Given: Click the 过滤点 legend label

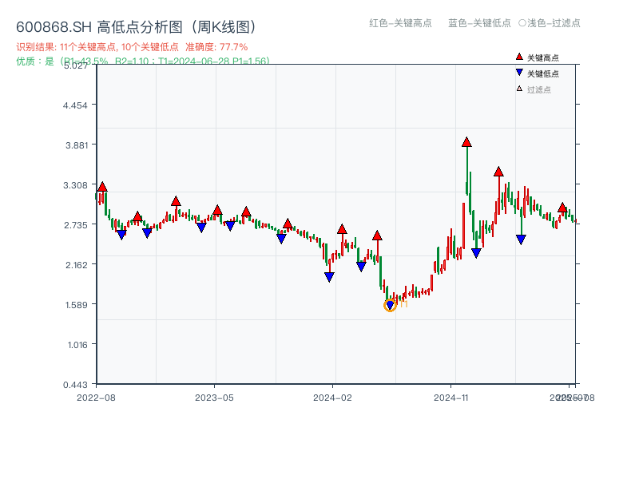Looking at the screenshot, I should point(538,89).
